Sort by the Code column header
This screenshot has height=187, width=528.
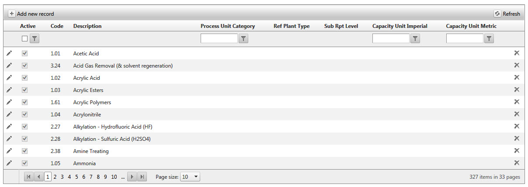57,26
